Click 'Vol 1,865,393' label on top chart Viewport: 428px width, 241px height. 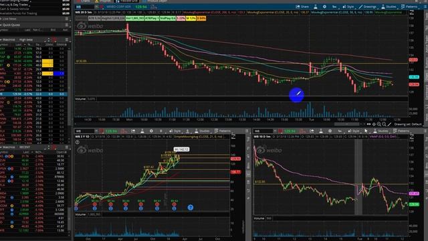click(x=135, y=18)
